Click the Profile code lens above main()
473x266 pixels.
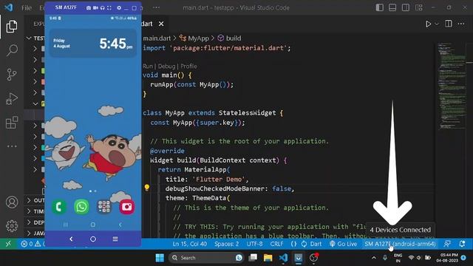click(x=188, y=66)
